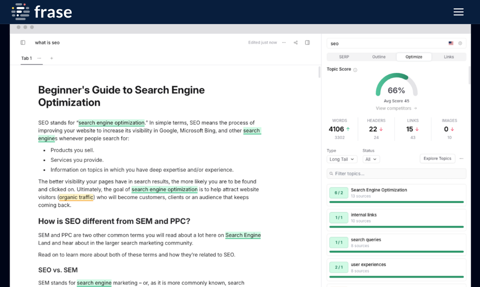Viewport: 480px width, 287px height.
Task: Select the user experiences topic
Action: pyautogui.click(x=396, y=270)
